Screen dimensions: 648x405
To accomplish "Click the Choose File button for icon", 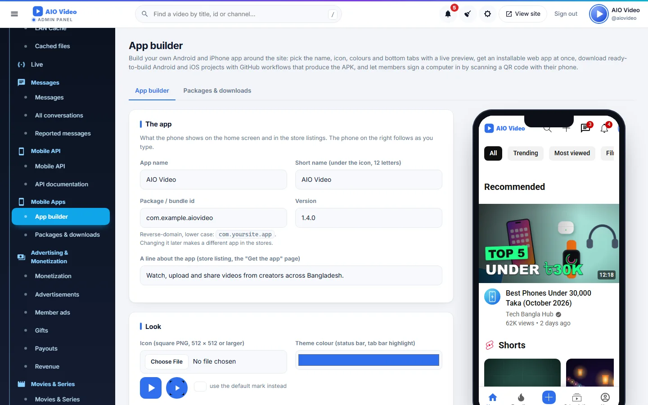I will click(166, 362).
